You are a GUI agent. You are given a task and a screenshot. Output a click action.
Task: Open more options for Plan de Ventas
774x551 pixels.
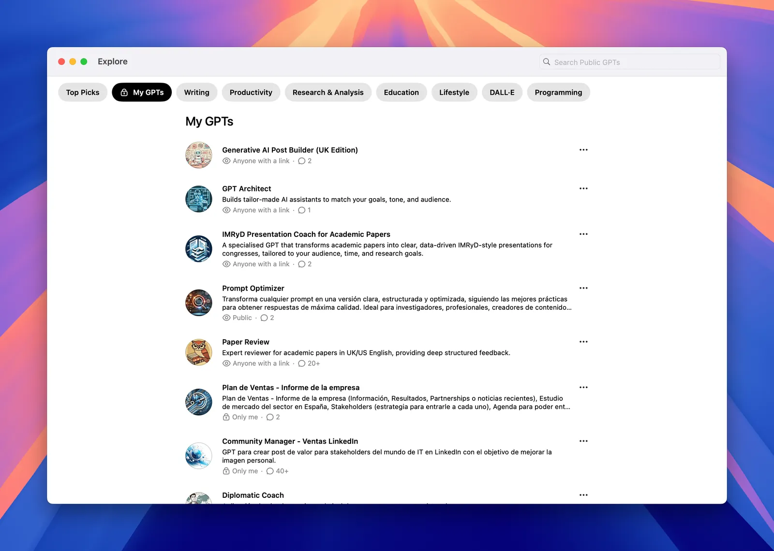[x=583, y=388]
